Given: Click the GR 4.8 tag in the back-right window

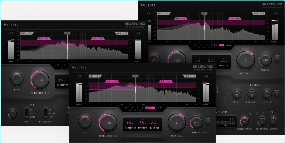Looking at the screenshot, I should coord(181,19).
